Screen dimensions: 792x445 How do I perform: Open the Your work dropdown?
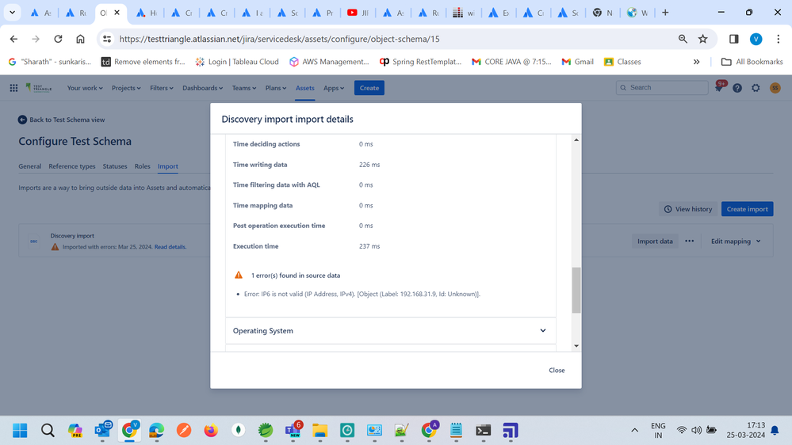click(x=85, y=88)
